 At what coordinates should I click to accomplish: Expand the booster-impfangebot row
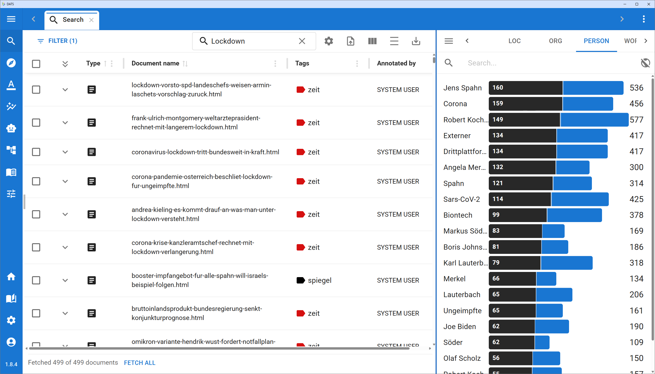point(65,280)
